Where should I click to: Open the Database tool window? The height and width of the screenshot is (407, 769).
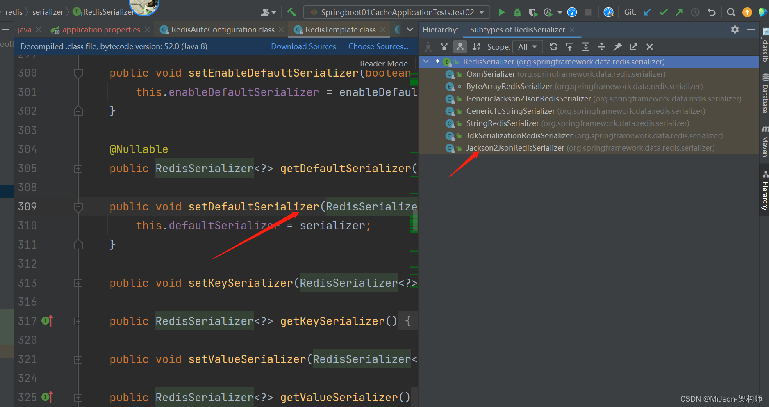pos(764,93)
